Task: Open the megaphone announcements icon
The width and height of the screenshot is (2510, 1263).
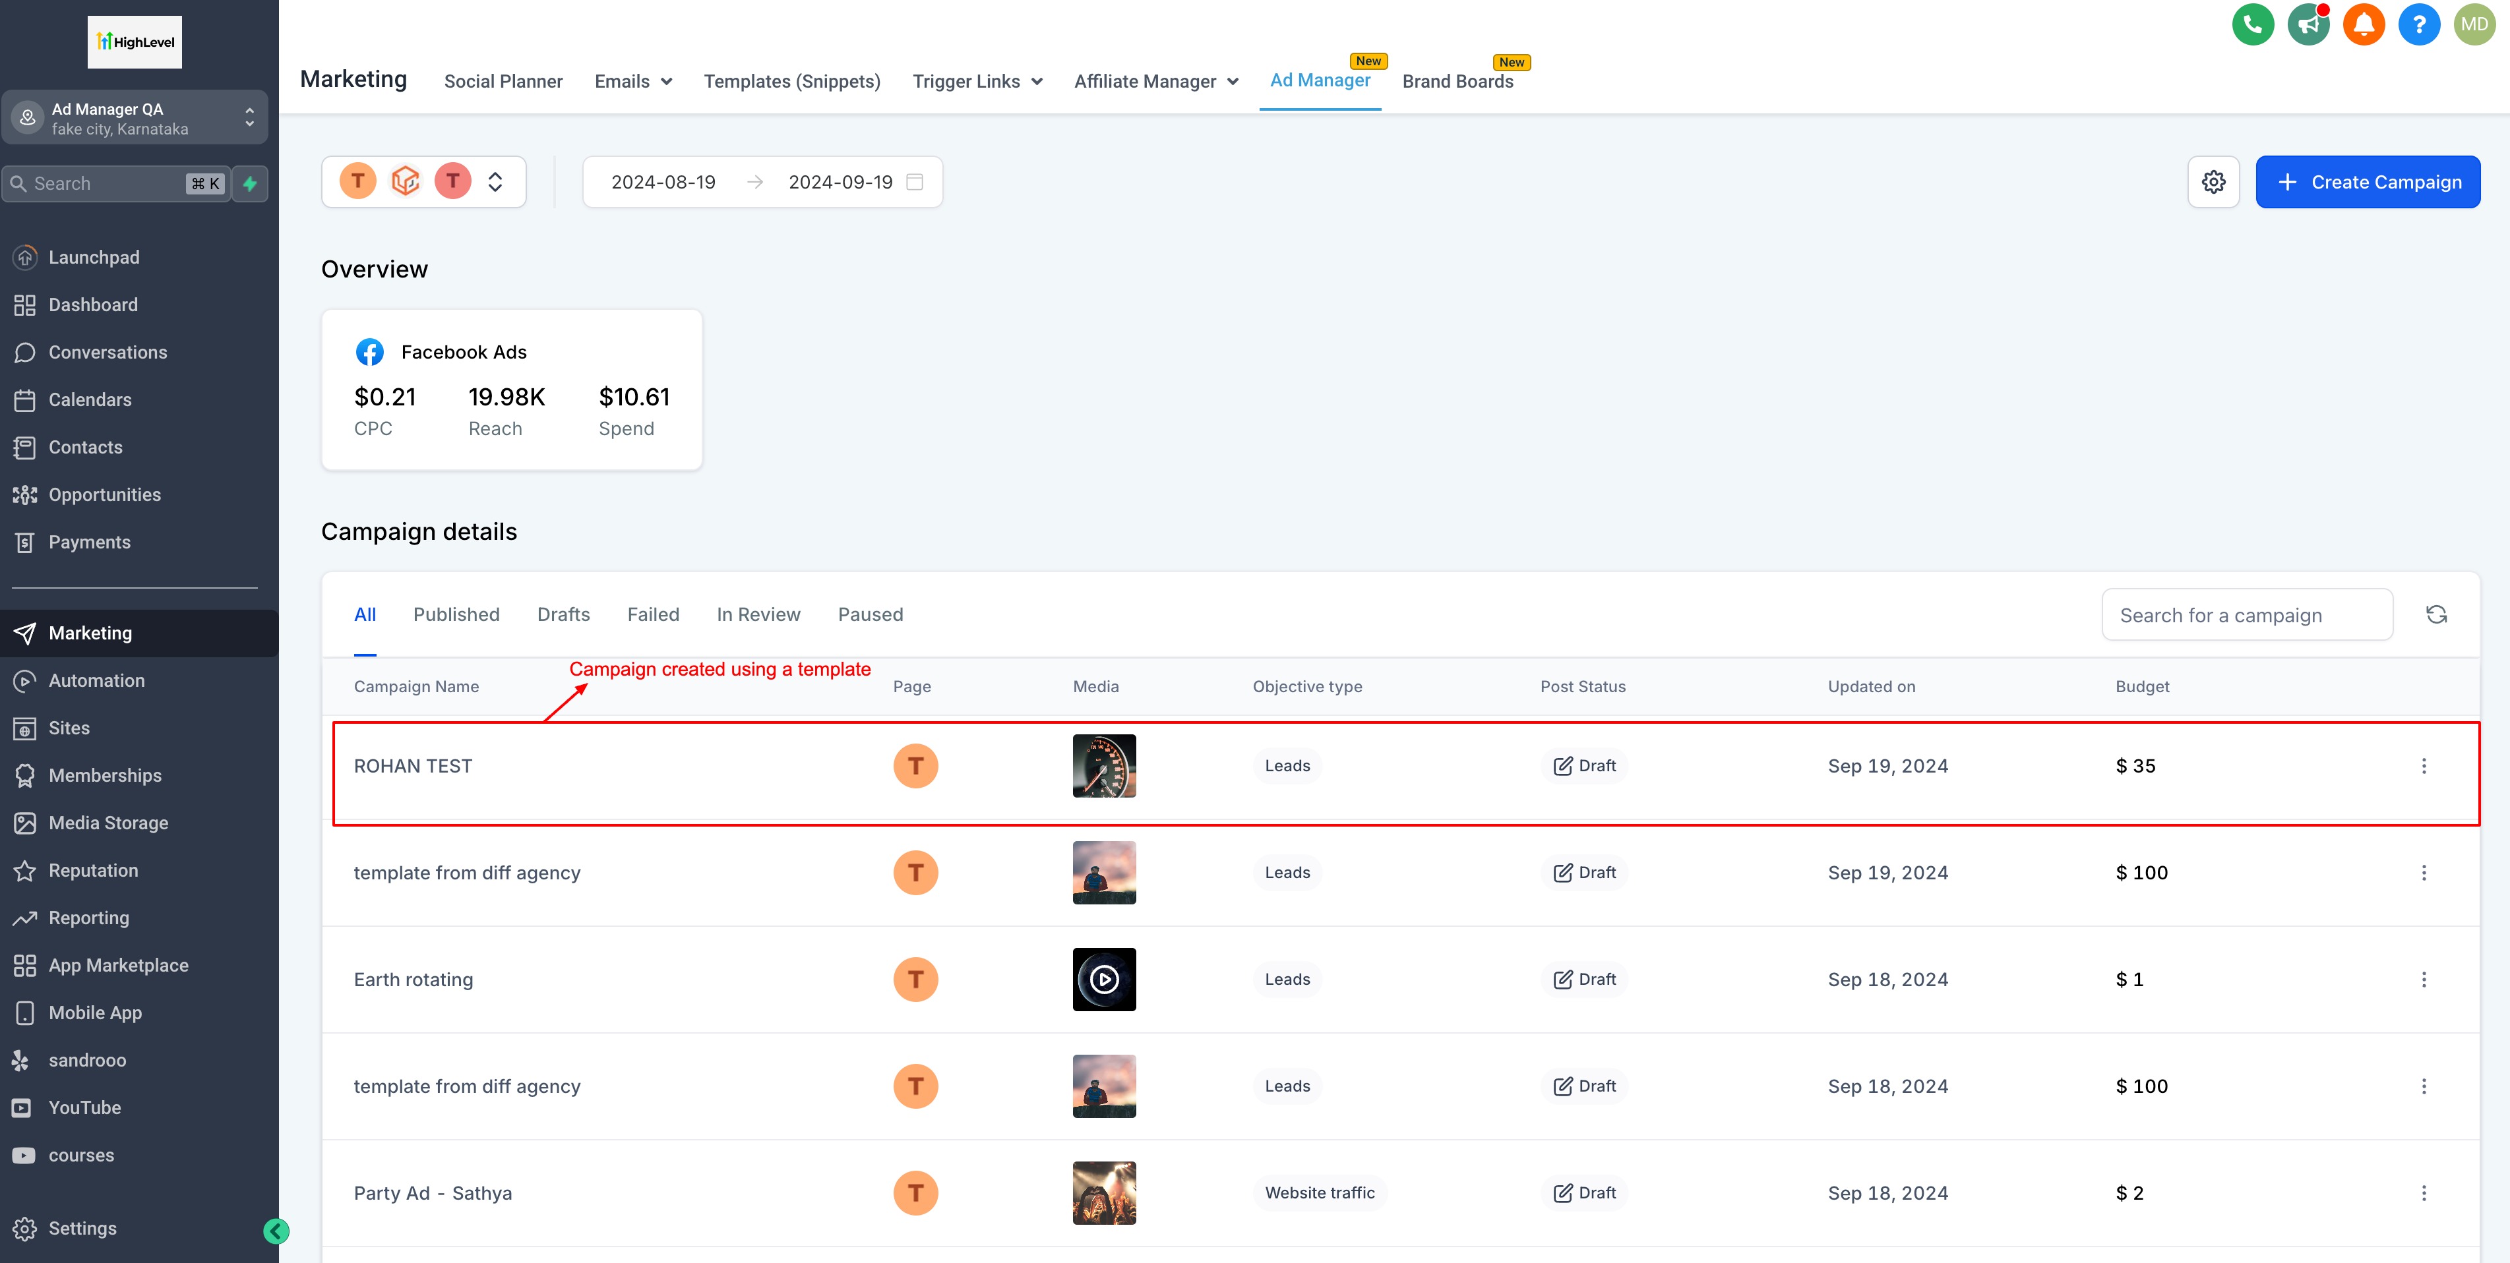Action: (2308, 25)
